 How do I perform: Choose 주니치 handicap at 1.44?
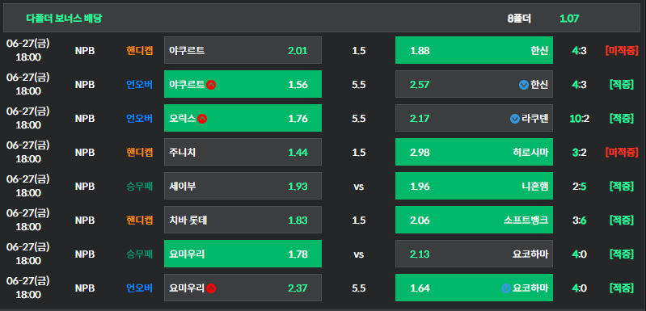(243, 152)
